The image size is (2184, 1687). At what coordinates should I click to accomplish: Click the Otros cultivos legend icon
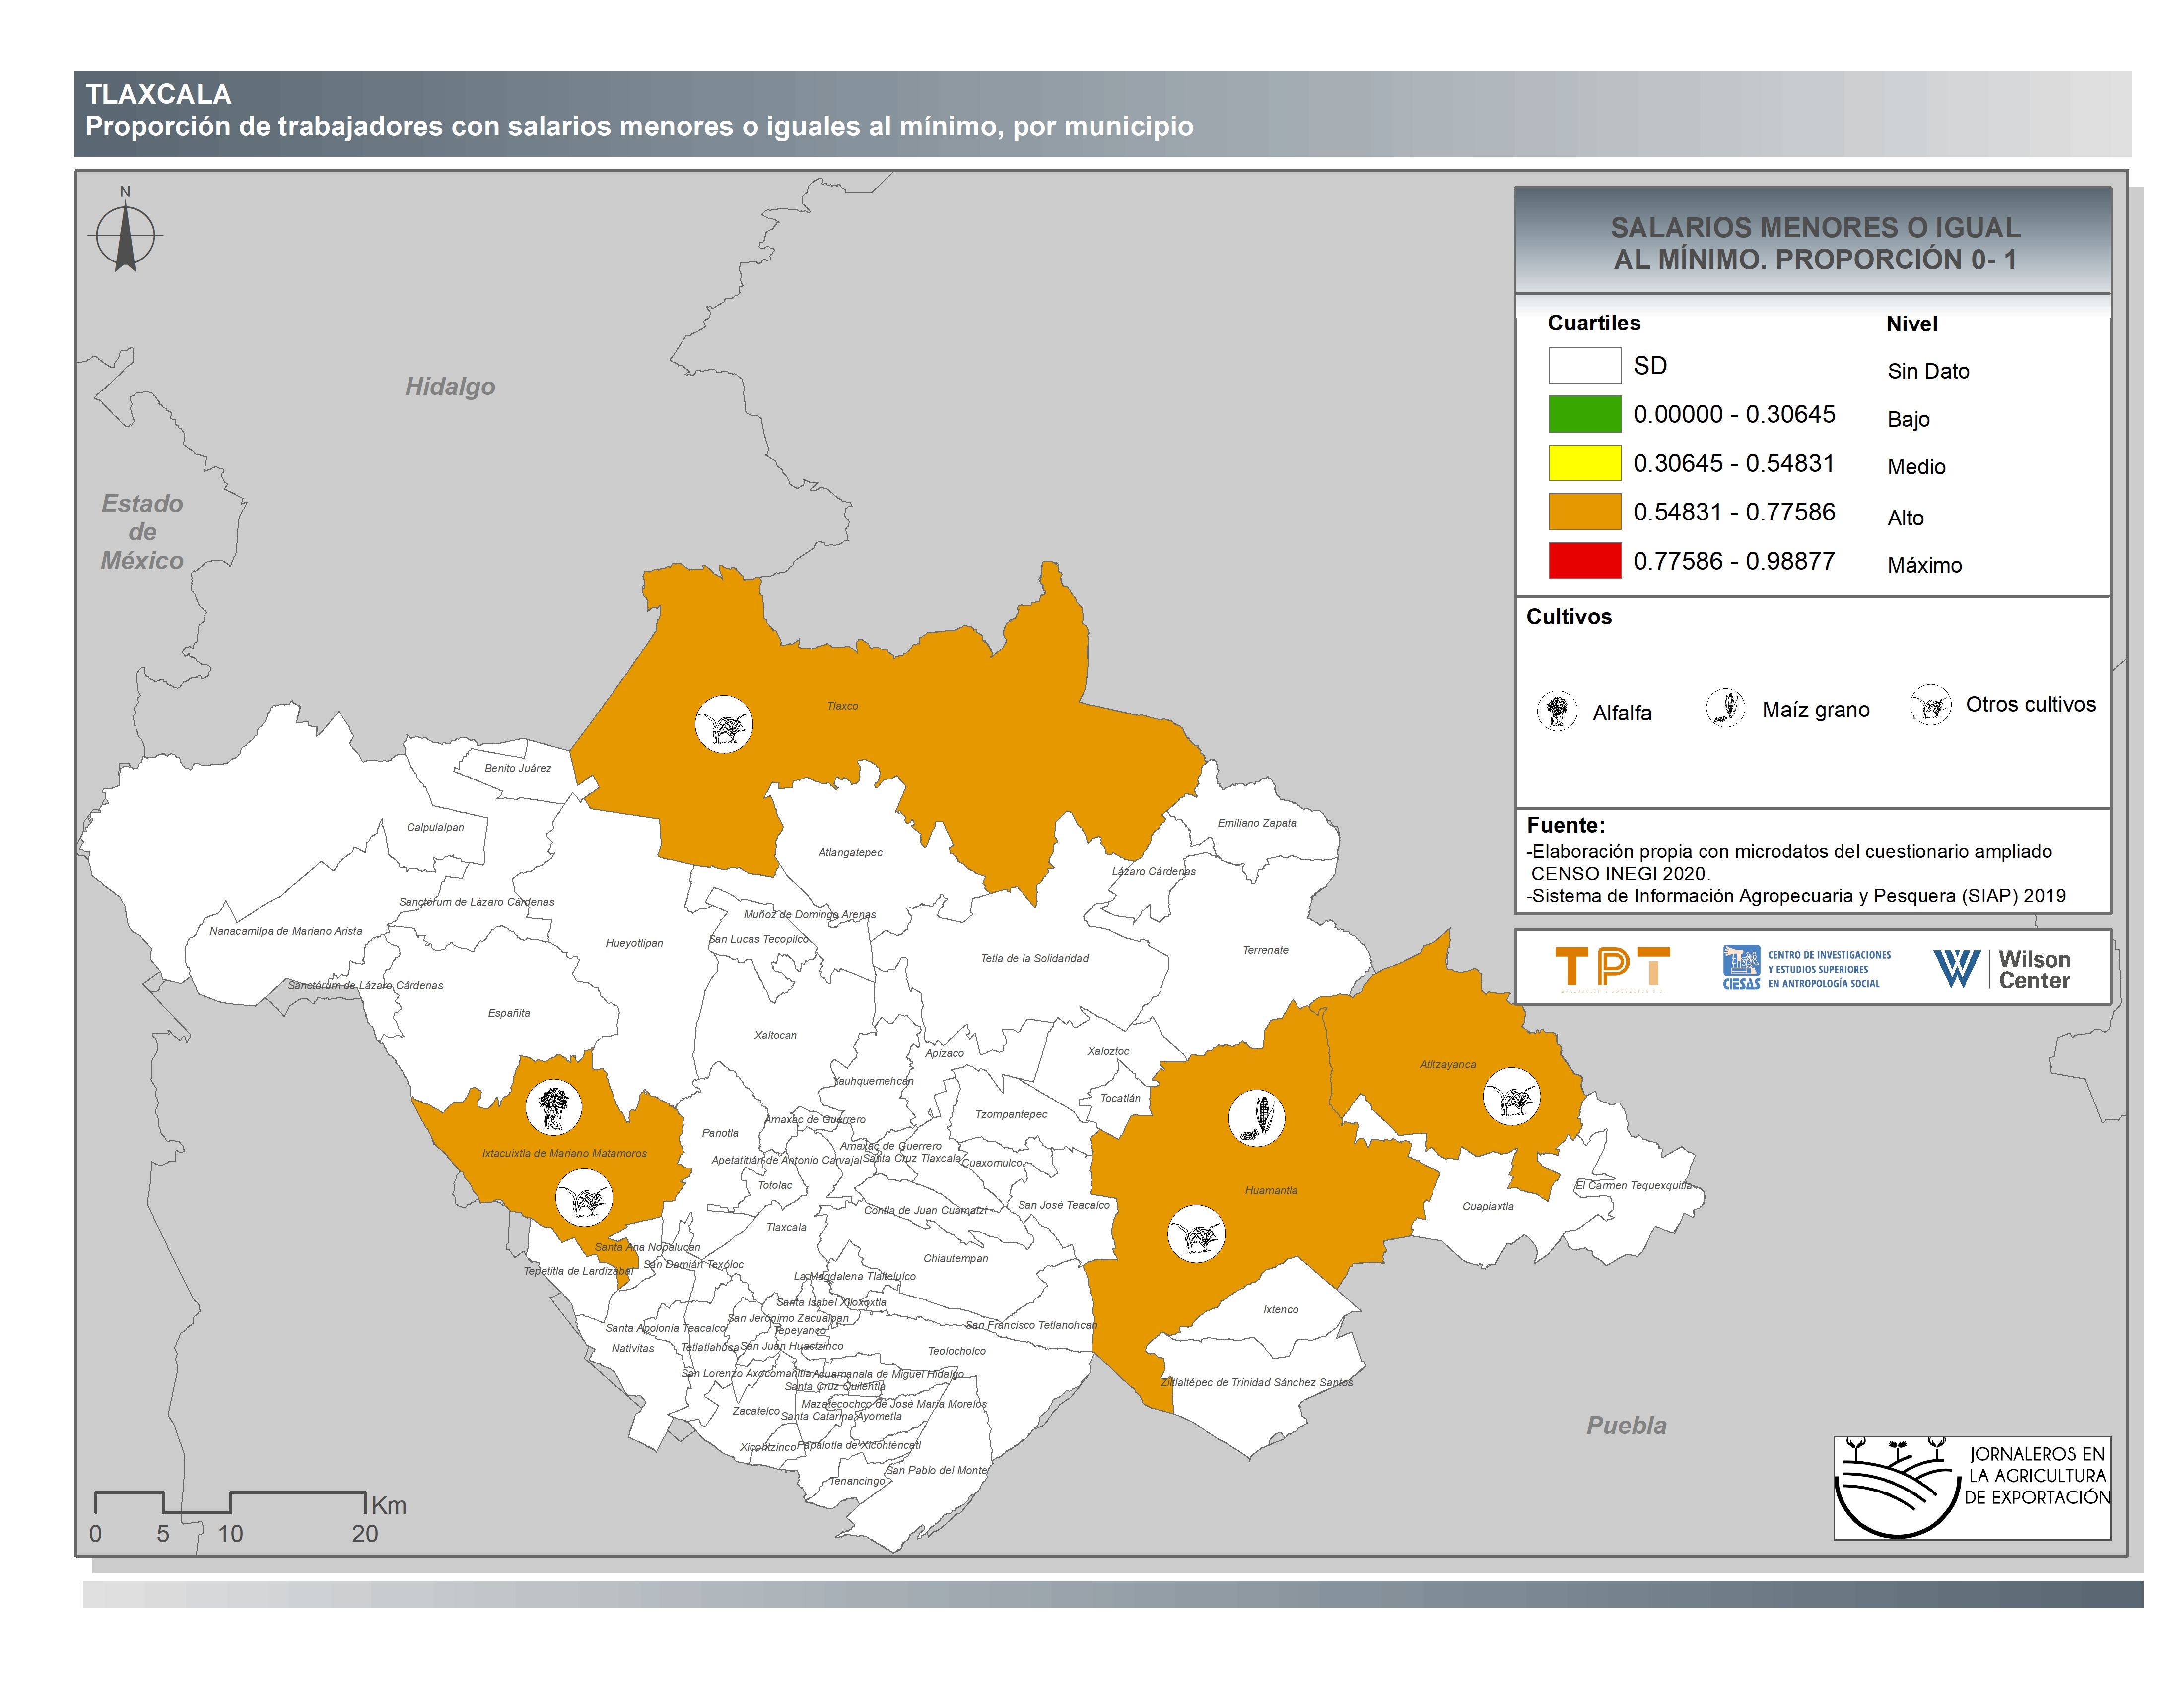(x=1930, y=705)
